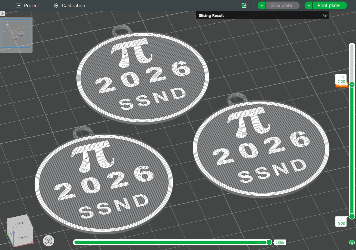Screen dimensions: 356x250
Task: Open the Slice plate dropdown arrow
Action: pos(262,5)
